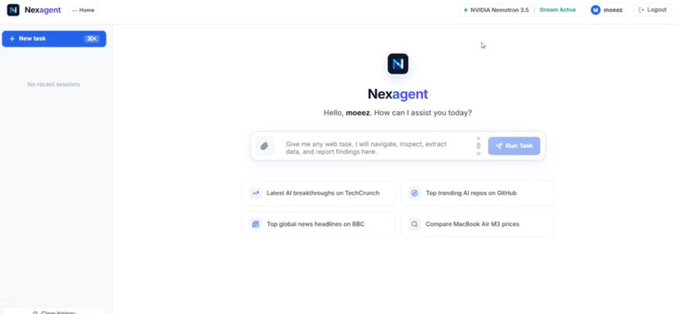Attach a file with the paperclip icon

265,146
